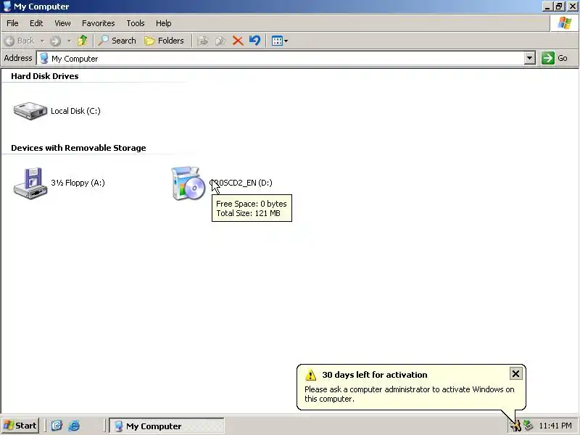
Task: Click the Copy To toolbar icon
Action: tap(220, 41)
